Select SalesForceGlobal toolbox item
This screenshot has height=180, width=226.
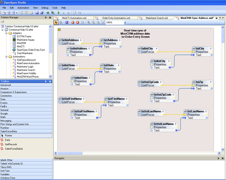14,149
